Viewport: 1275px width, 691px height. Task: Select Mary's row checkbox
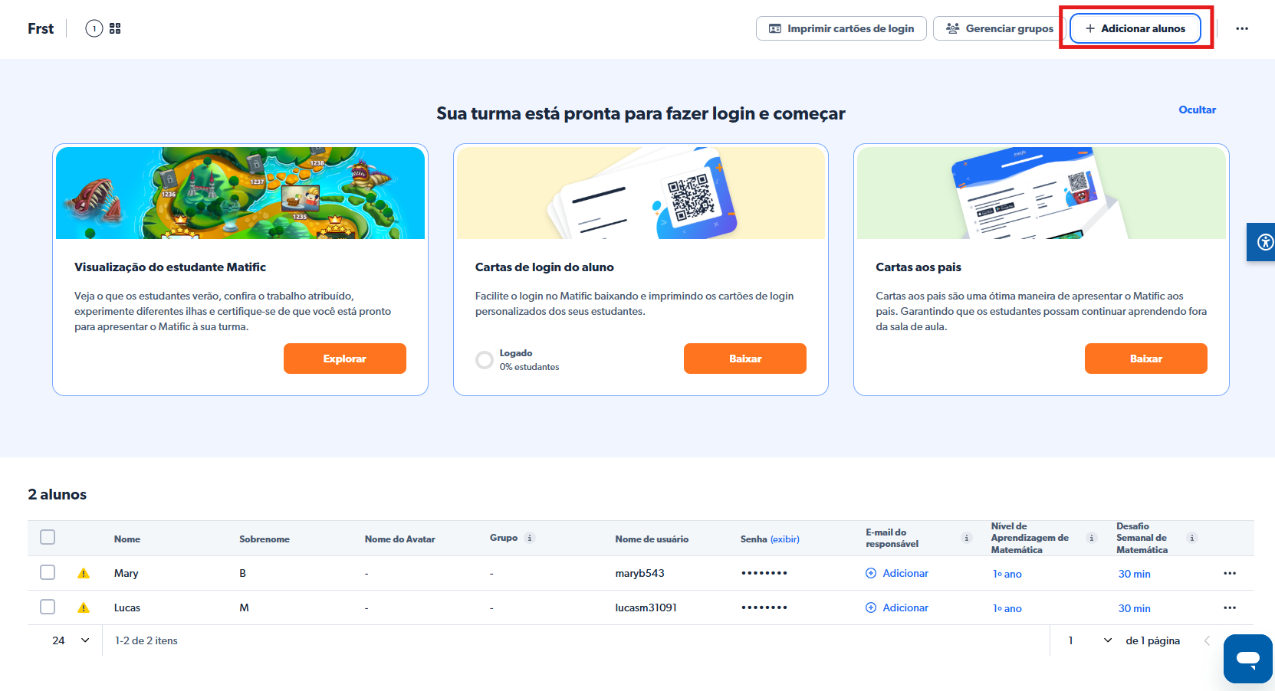[48, 572]
